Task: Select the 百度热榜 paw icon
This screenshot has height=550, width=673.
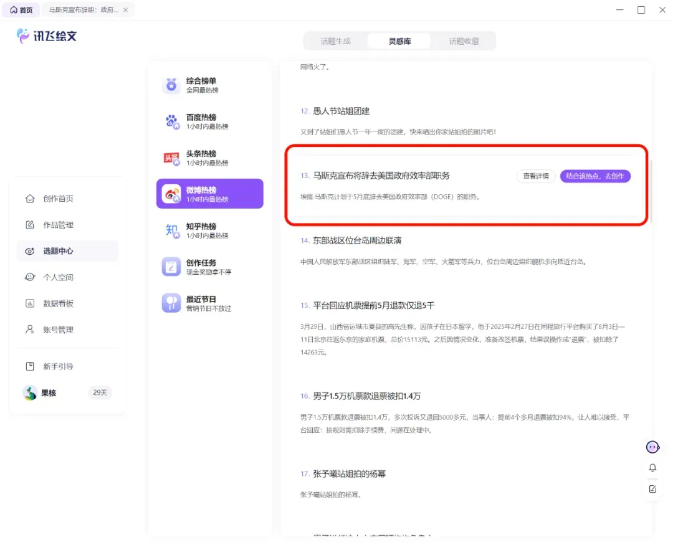Action: pyautogui.click(x=171, y=121)
